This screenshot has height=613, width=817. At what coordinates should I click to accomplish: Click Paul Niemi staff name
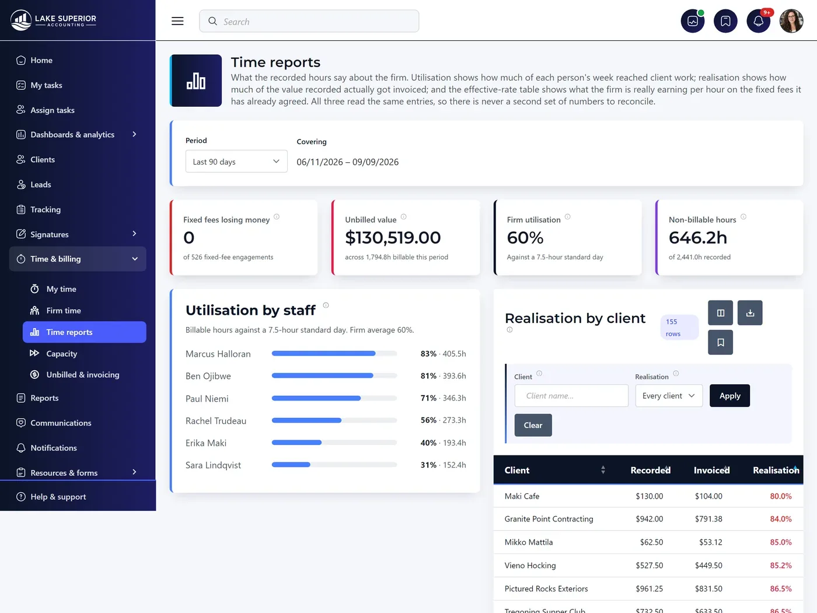pyautogui.click(x=207, y=399)
